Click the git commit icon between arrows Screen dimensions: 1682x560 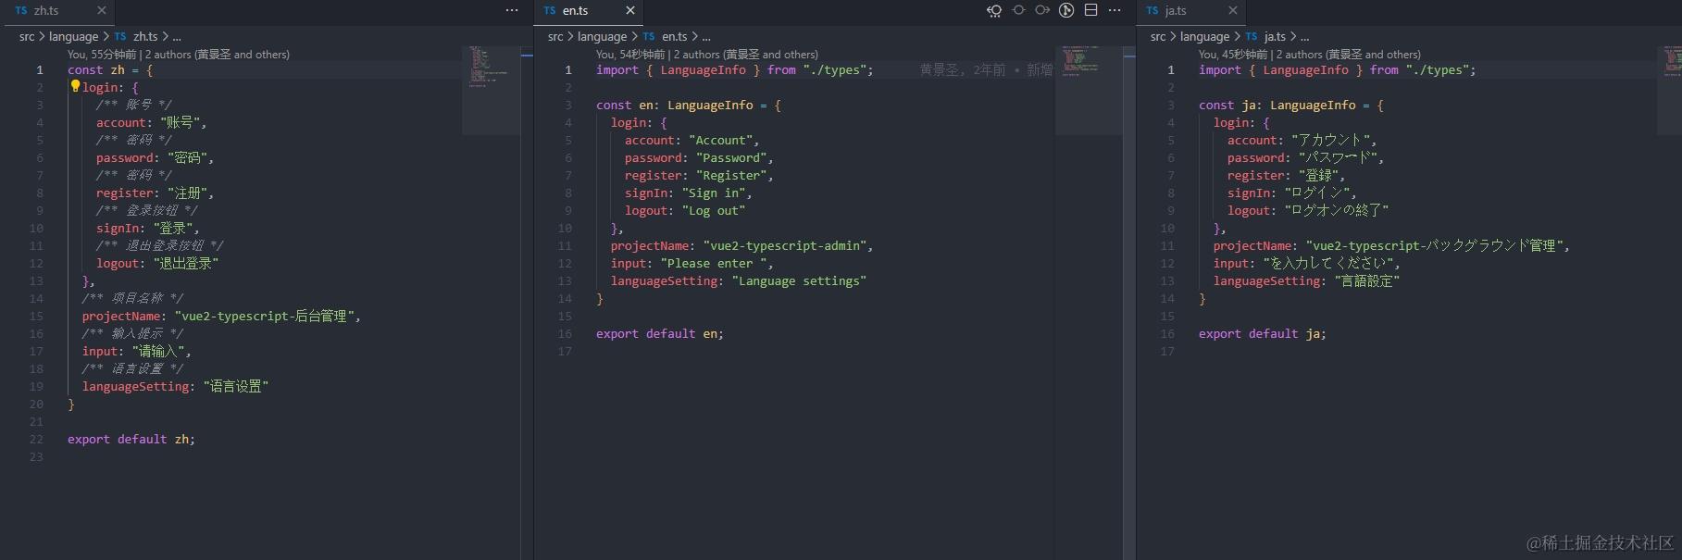pyautogui.click(x=1018, y=10)
